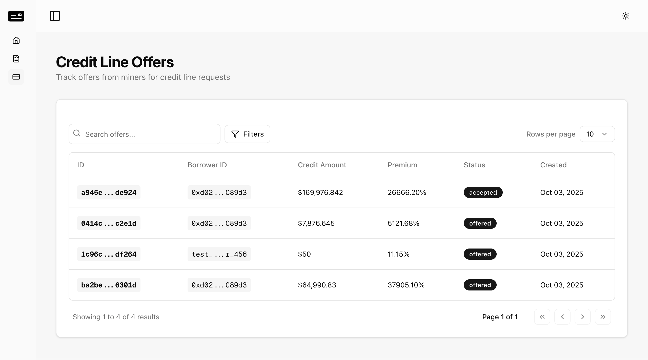
Task: Select offer ID 0414c...c2e1d
Action: pyautogui.click(x=109, y=223)
